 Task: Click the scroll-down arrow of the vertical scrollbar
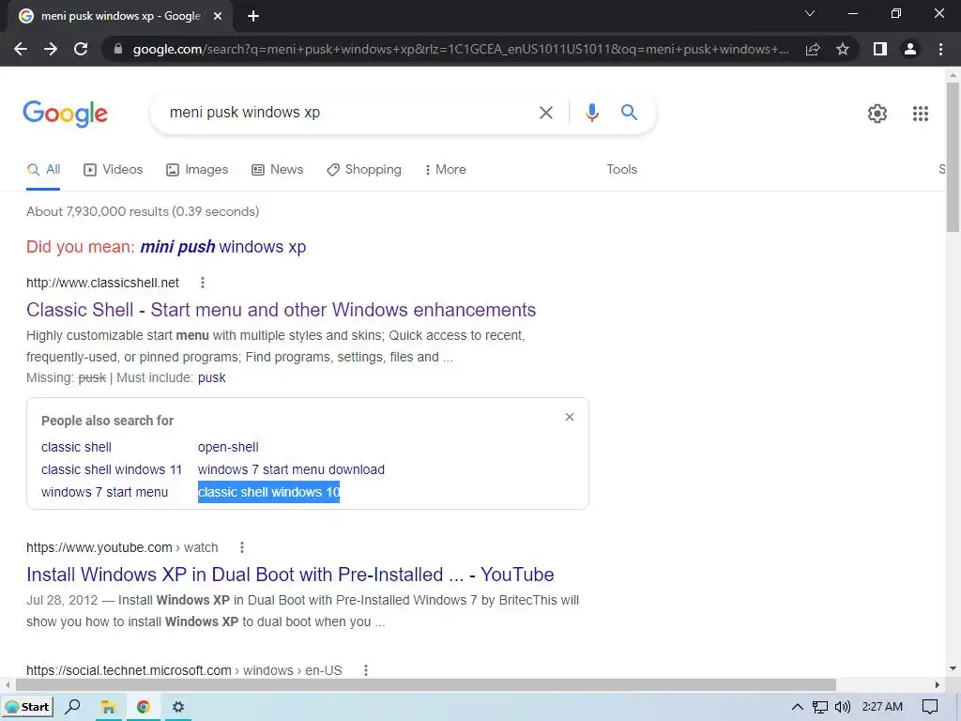click(953, 668)
